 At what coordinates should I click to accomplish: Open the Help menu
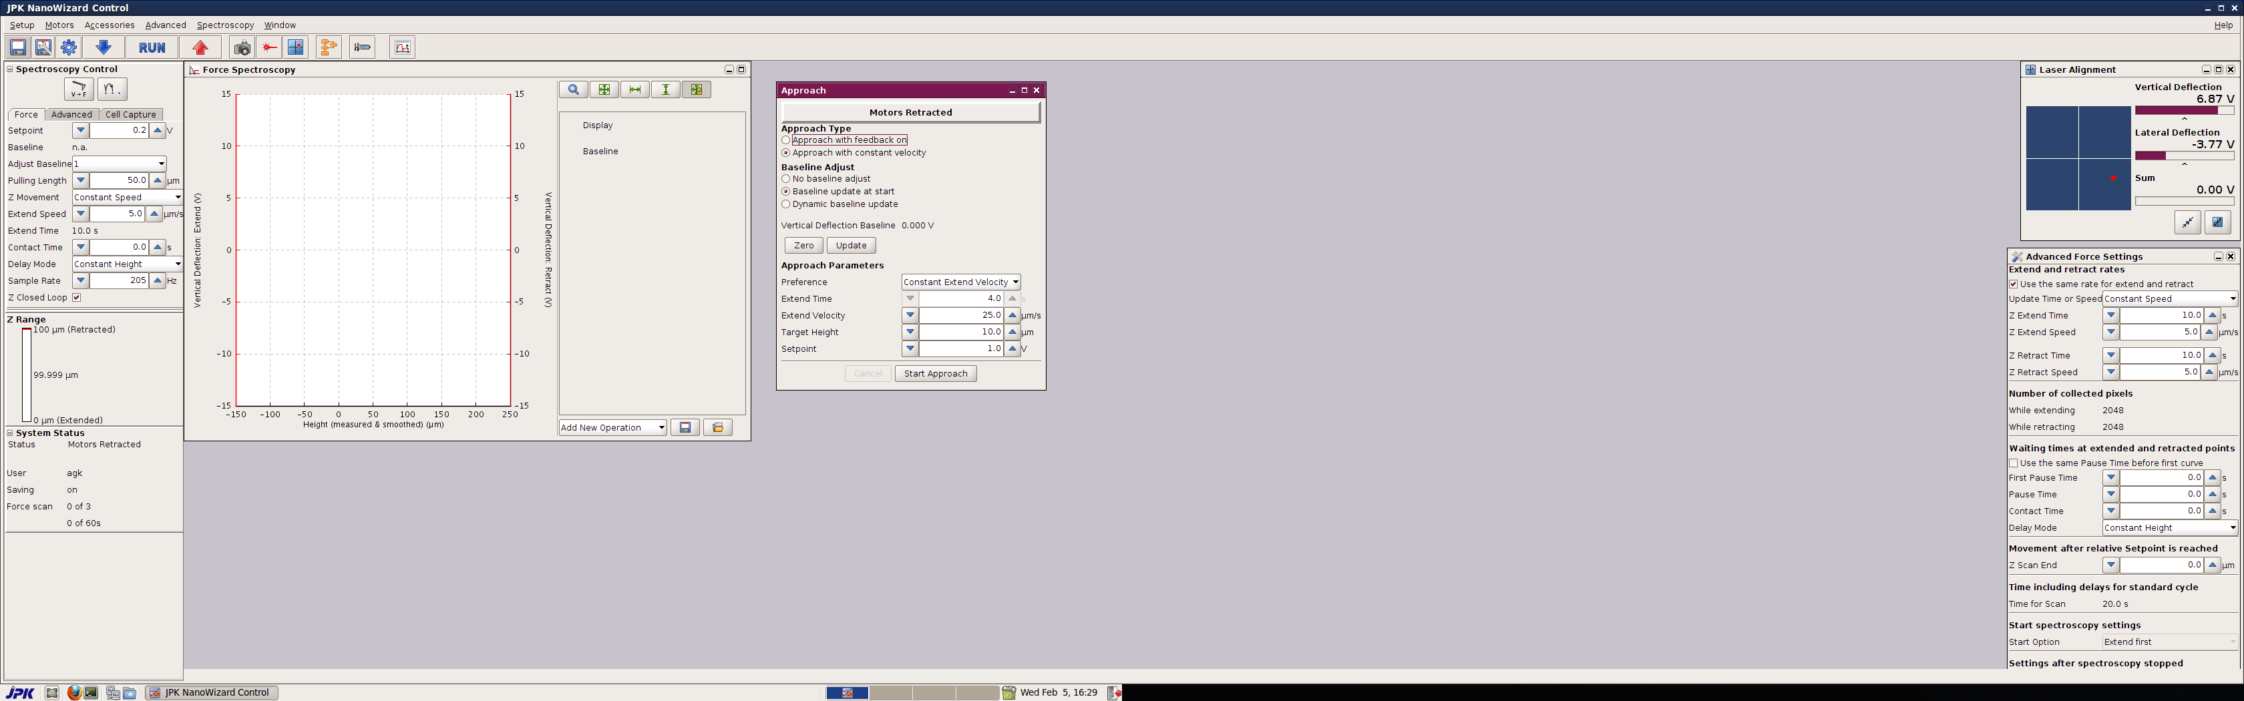2224,25
